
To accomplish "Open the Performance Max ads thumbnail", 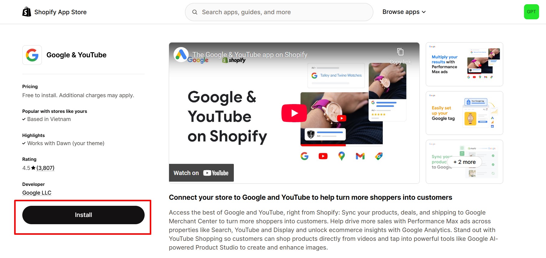I will click(464, 64).
